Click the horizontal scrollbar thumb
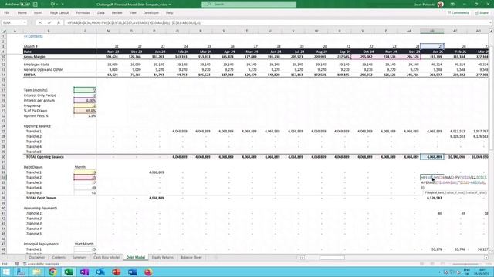The width and height of the screenshot is (494, 277). click(332, 258)
